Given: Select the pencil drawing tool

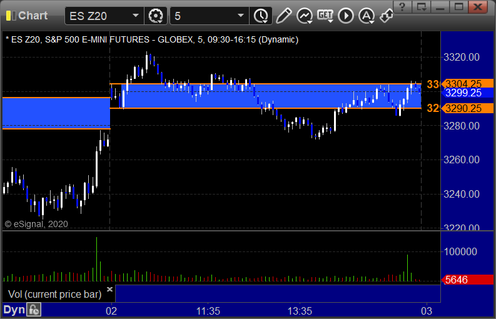Looking at the screenshot, I should point(283,16).
